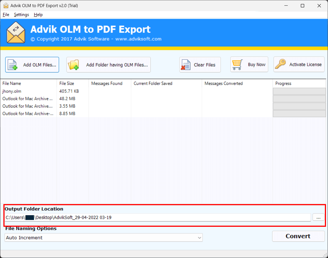
Task: Open the Help menu
Action: coord(38,15)
